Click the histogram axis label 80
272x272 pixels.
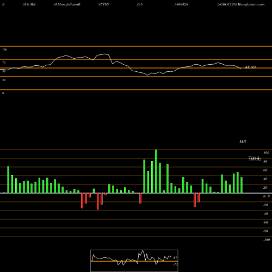click(x=265, y=162)
